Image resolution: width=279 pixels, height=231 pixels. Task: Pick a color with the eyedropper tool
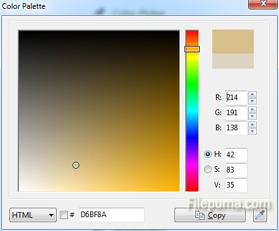[260, 215]
